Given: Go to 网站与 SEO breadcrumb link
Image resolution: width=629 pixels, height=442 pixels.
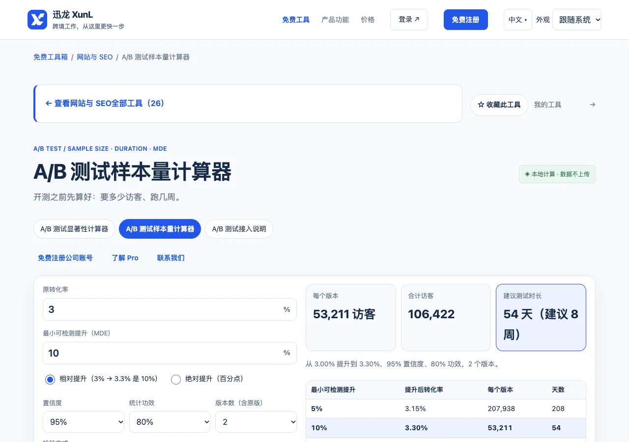Looking at the screenshot, I should pos(95,57).
